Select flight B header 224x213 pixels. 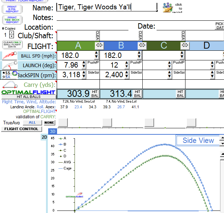(121, 45)
